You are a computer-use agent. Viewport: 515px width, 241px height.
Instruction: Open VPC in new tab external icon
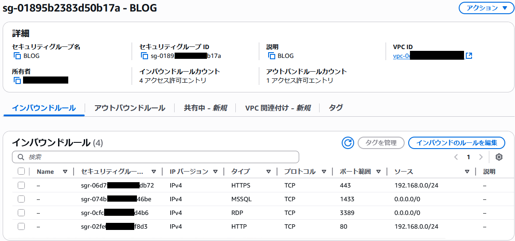click(469, 56)
